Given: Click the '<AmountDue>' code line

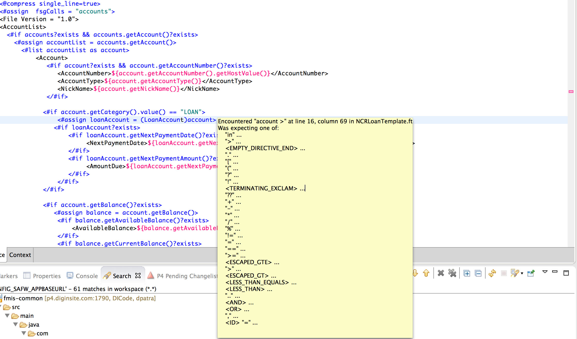Looking at the screenshot, I should pyautogui.click(x=152, y=166).
